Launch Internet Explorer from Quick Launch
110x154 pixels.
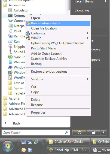36,142
